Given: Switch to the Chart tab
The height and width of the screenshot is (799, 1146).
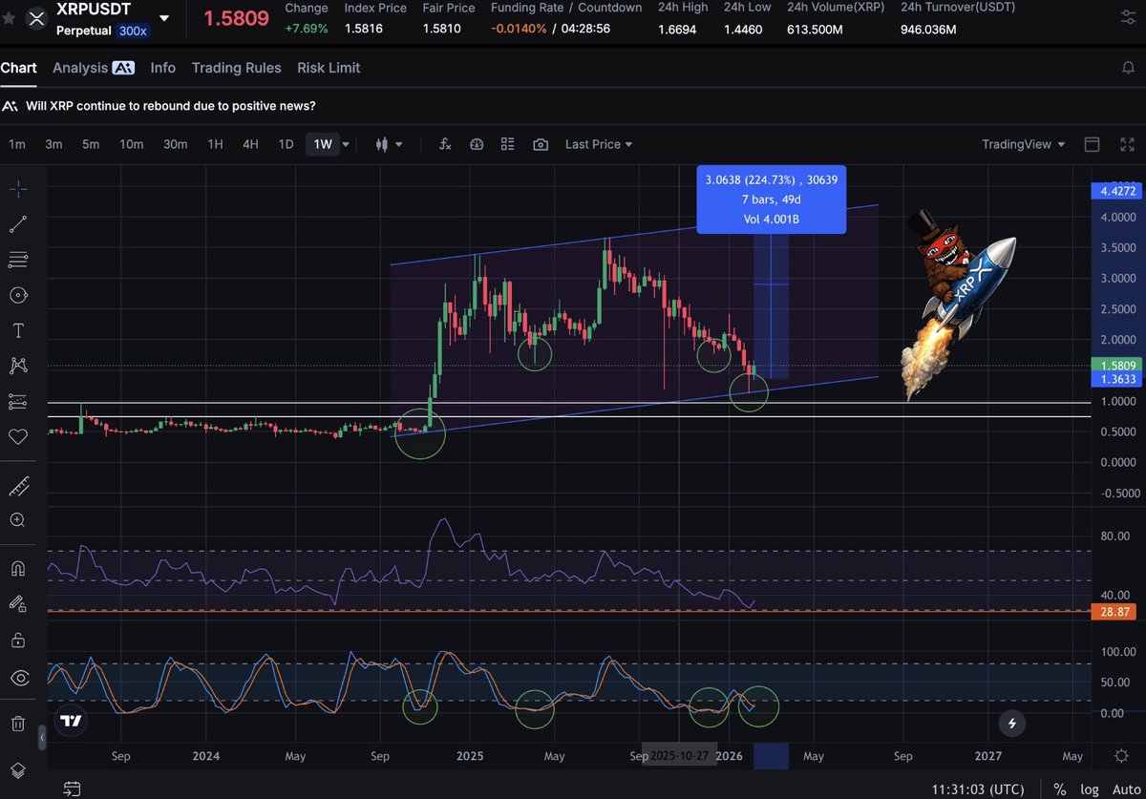Looking at the screenshot, I should tap(18, 68).
